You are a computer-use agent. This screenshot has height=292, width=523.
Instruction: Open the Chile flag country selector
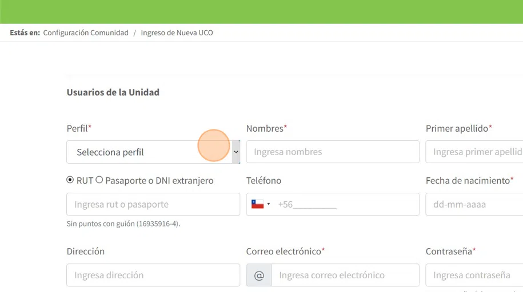click(x=258, y=204)
